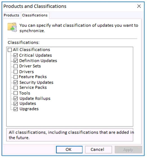The width and height of the screenshot is (147, 158).
Task: Disable the Upgrades classification checkbox
Action: coord(16,109)
